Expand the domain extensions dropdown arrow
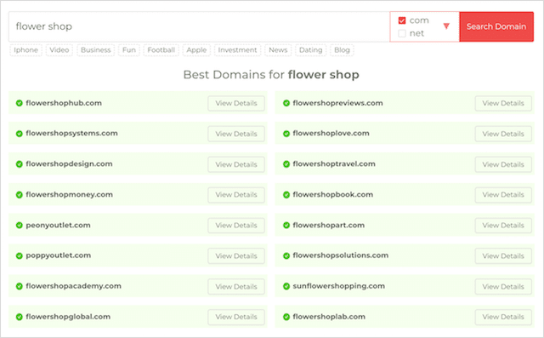544x338 pixels. (446, 26)
